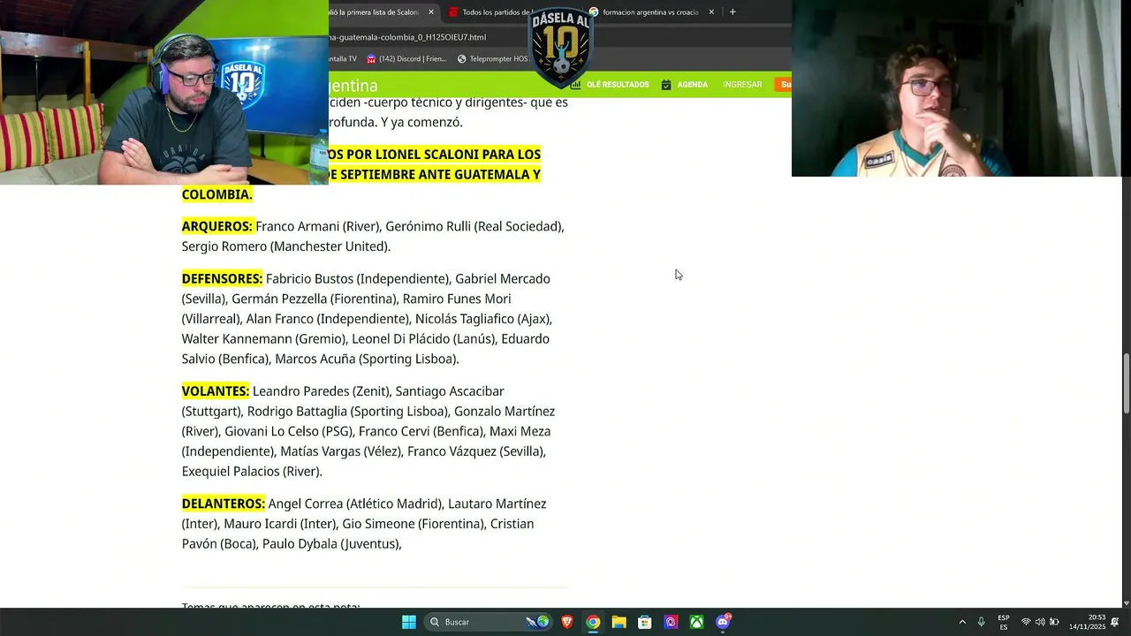Open Google Chrome from the taskbar
1131x636 pixels.
593,622
